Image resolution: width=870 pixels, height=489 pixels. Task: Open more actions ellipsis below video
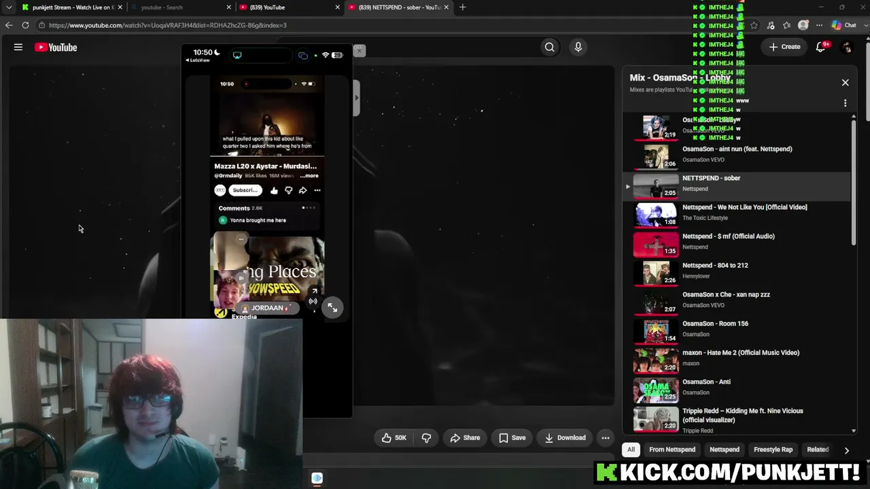pos(606,438)
